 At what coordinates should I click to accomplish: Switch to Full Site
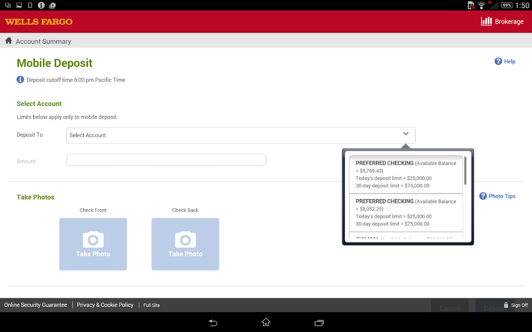coord(151,305)
